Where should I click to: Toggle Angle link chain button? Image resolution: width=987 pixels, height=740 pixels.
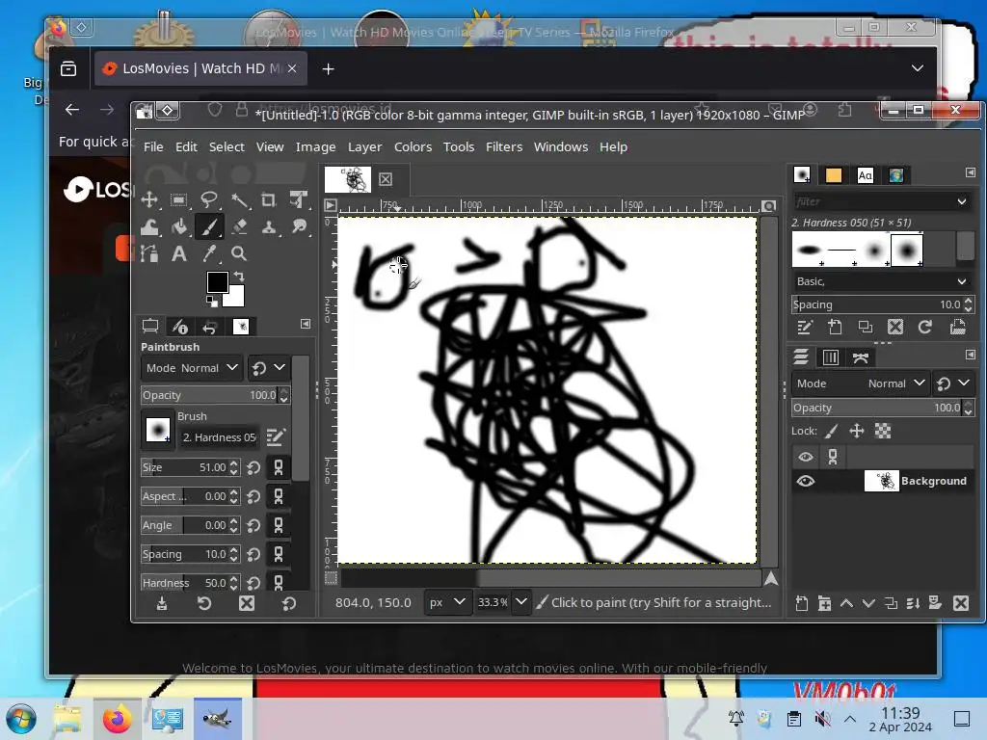(279, 525)
